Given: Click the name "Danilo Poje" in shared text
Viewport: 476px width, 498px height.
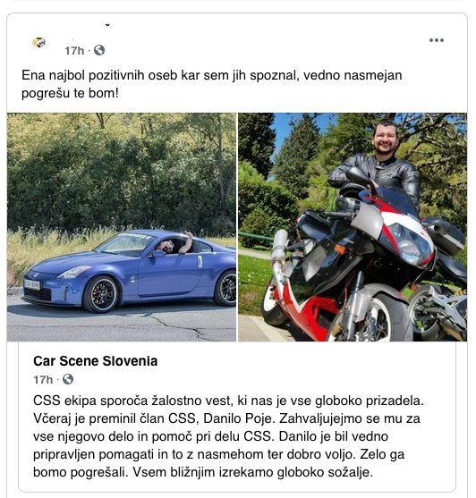Looking at the screenshot, I should coord(238,418).
